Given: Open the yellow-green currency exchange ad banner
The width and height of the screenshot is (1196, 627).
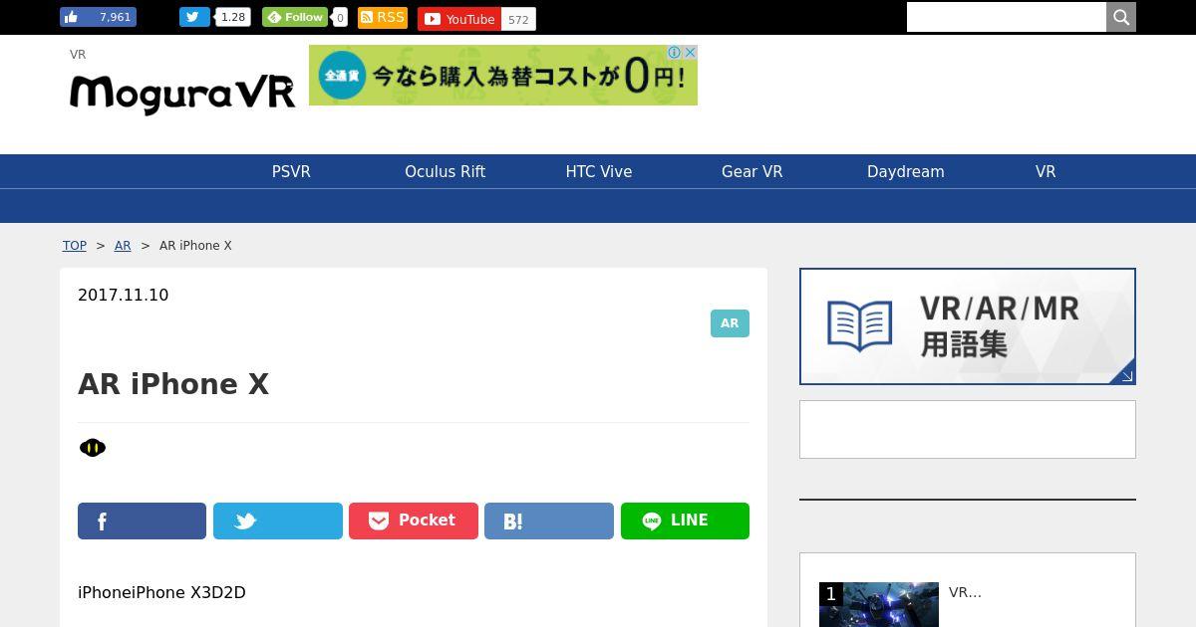Looking at the screenshot, I should 503,75.
